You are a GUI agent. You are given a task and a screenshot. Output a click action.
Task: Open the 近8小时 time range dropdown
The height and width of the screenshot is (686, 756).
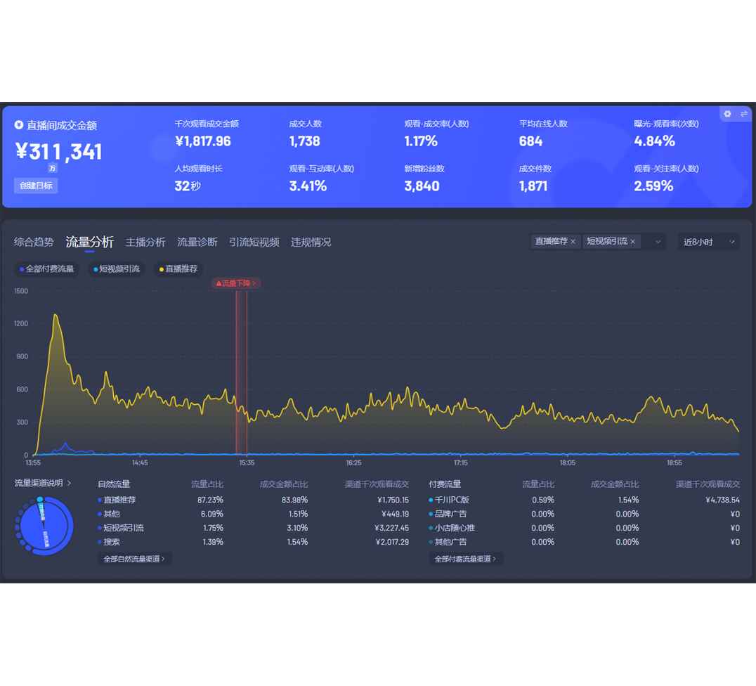coord(708,242)
